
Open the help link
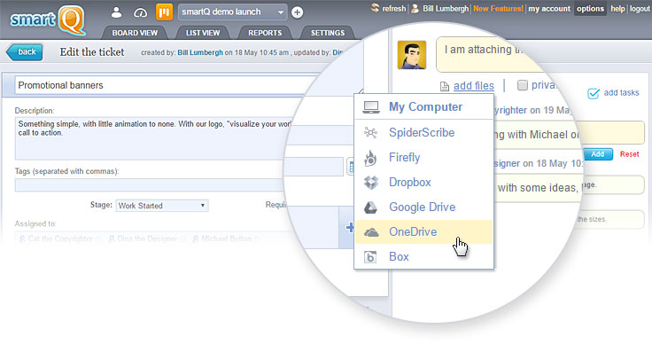(x=617, y=8)
